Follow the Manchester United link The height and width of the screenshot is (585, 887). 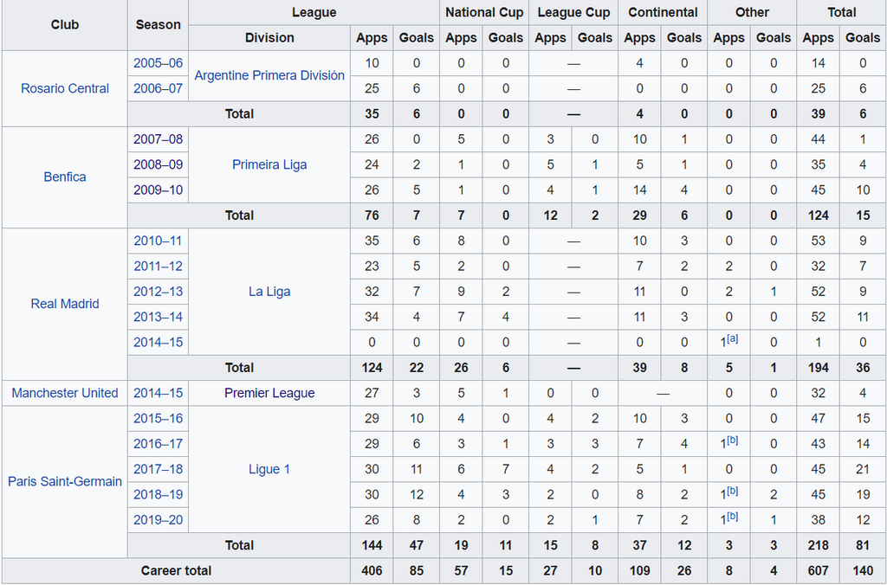[65, 393]
